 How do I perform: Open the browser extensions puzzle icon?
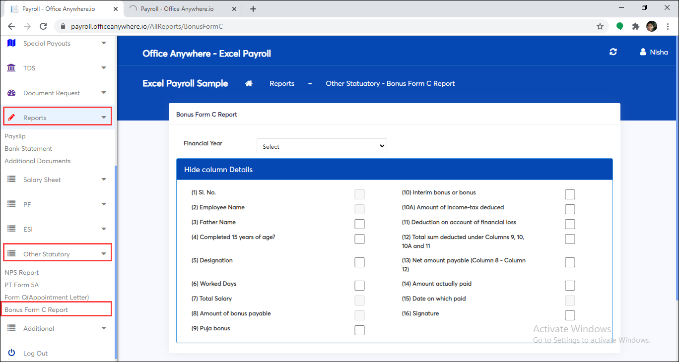pos(636,26)
